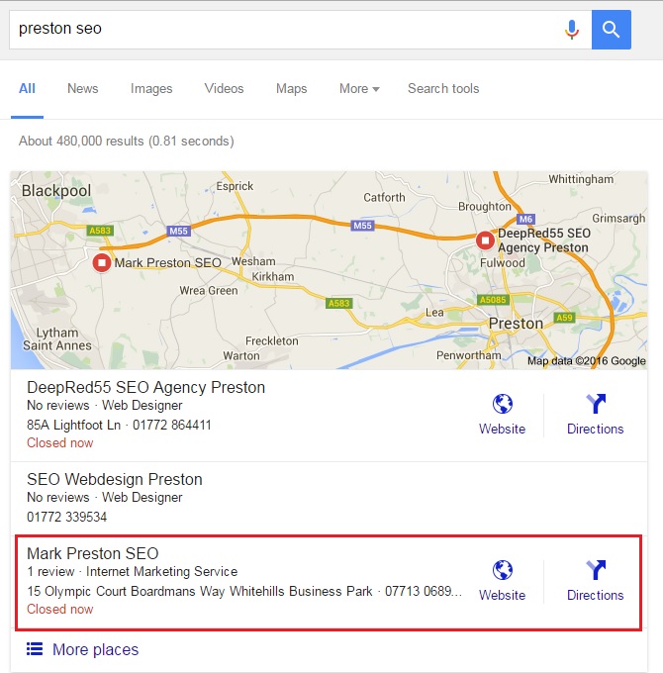Open Mark Preston SEO globe Website icon
The height and width of the screenshot is (673, 663).
(x=503, y=570)
